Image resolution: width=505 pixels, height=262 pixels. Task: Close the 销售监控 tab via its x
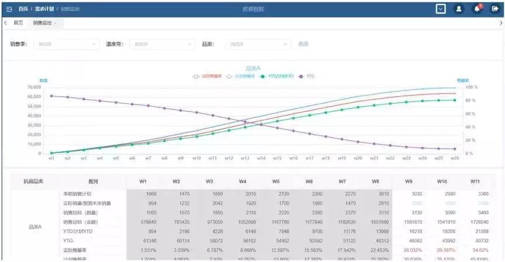pos(56,23)
